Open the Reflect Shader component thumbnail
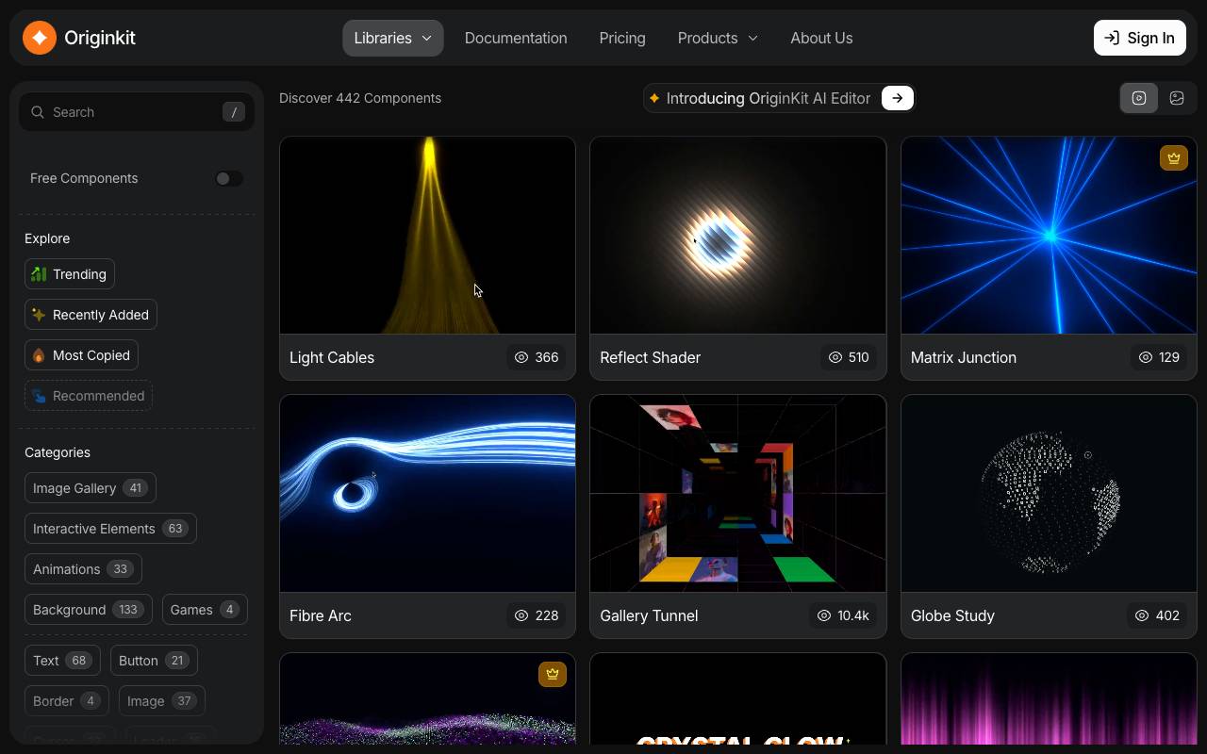The width and height of the screenshot is (1207, 754). [737, 236]
